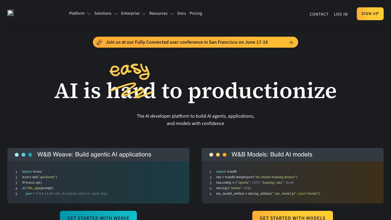
Task: Open the Enterprise dropdown chevron
Action: point(144,14)
